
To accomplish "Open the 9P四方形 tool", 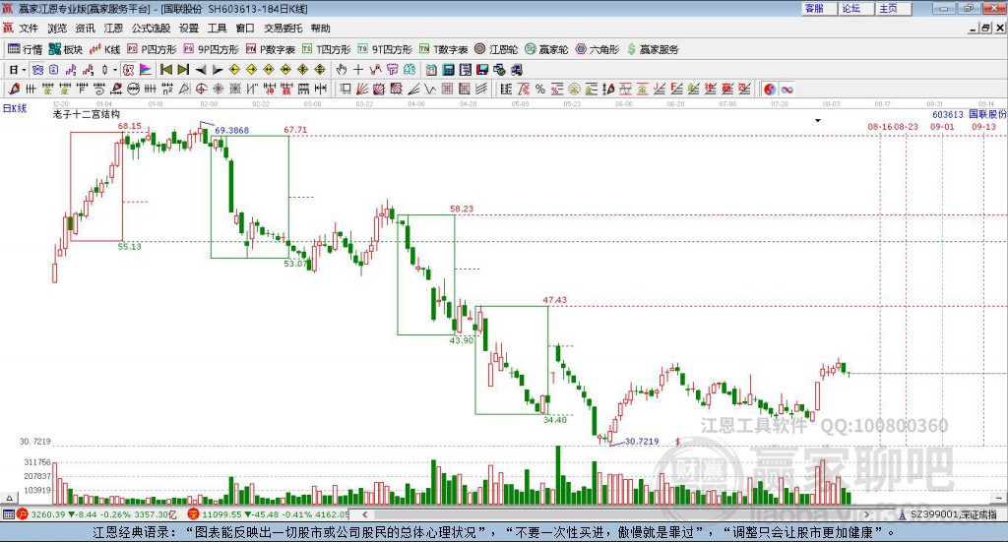I will (212, 49).
